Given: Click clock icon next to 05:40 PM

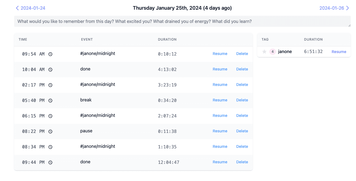Looking at the screenshot, I should click(x=50, y=101).
